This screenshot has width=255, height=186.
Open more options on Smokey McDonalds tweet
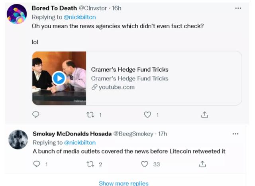pos(235,134)
